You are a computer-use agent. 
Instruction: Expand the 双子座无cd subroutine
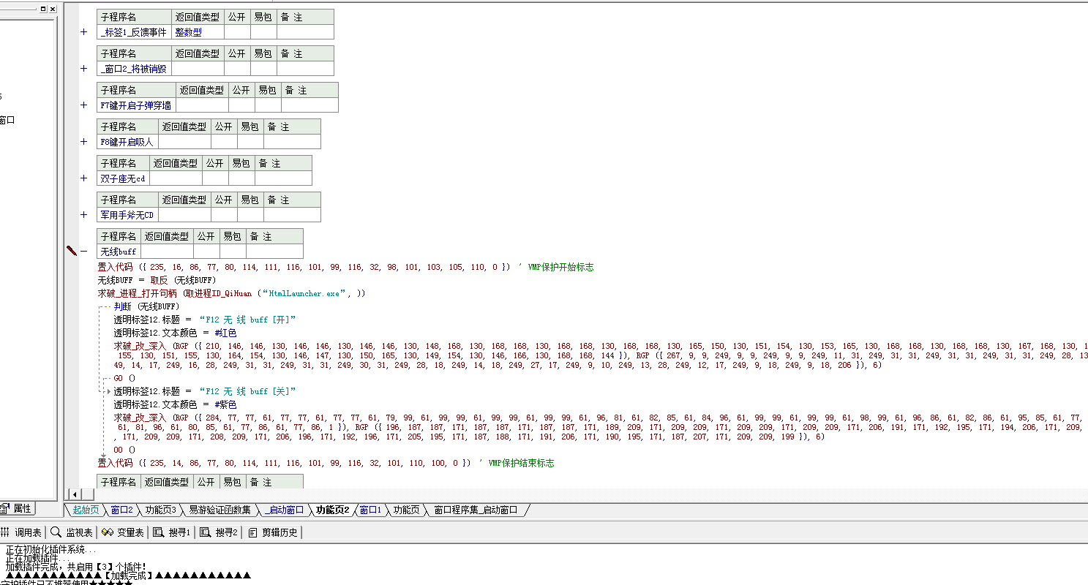coord(83,178)
